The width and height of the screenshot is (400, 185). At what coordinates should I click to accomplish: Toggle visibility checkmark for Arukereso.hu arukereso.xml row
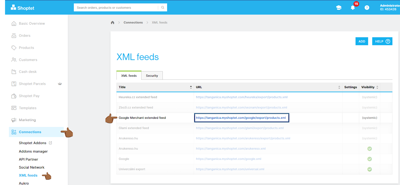click(x=369, y=149)
